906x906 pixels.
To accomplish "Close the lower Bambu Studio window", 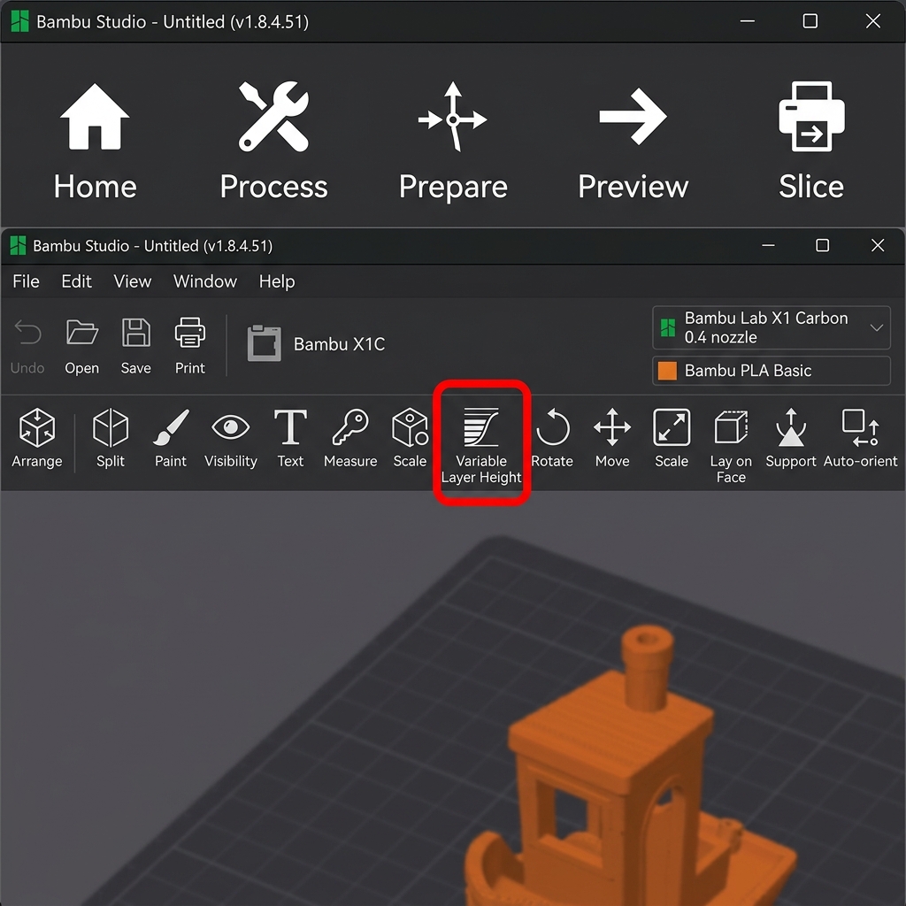I will [x=878, y=245].
